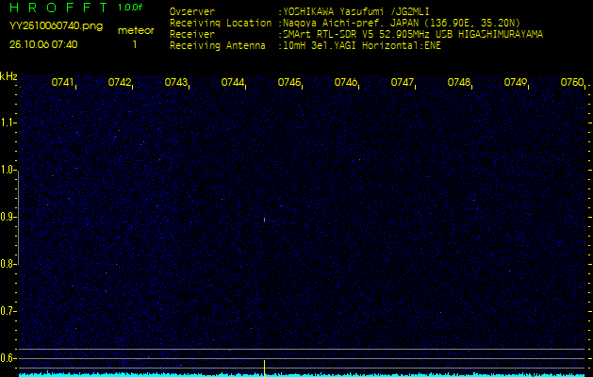Click the yellow meteor marker tick at the bottom
The width and height of the screenshot is (593, 377).
[x=264, y=366]
